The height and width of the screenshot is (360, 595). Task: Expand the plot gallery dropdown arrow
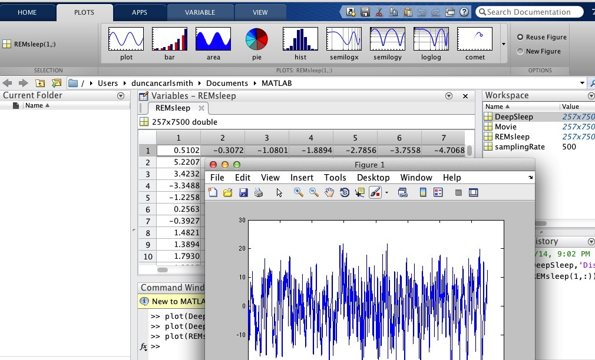tap(503, 44)
